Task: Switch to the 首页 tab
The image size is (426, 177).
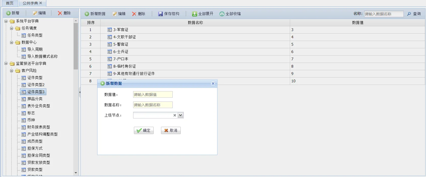Action: click(10, 3)
